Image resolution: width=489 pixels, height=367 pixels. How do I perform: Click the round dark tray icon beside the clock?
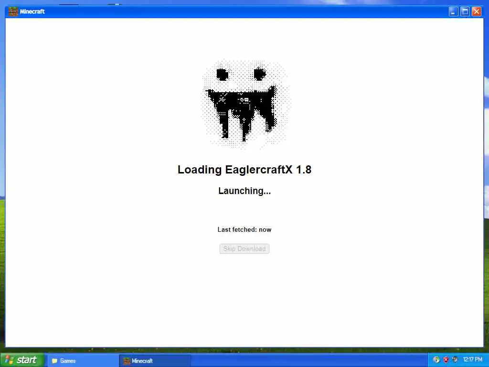click(x=455, y=360)
